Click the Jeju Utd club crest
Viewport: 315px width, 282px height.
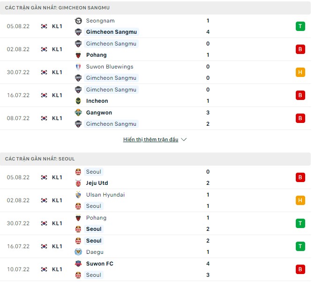click(x=78, y=183)
